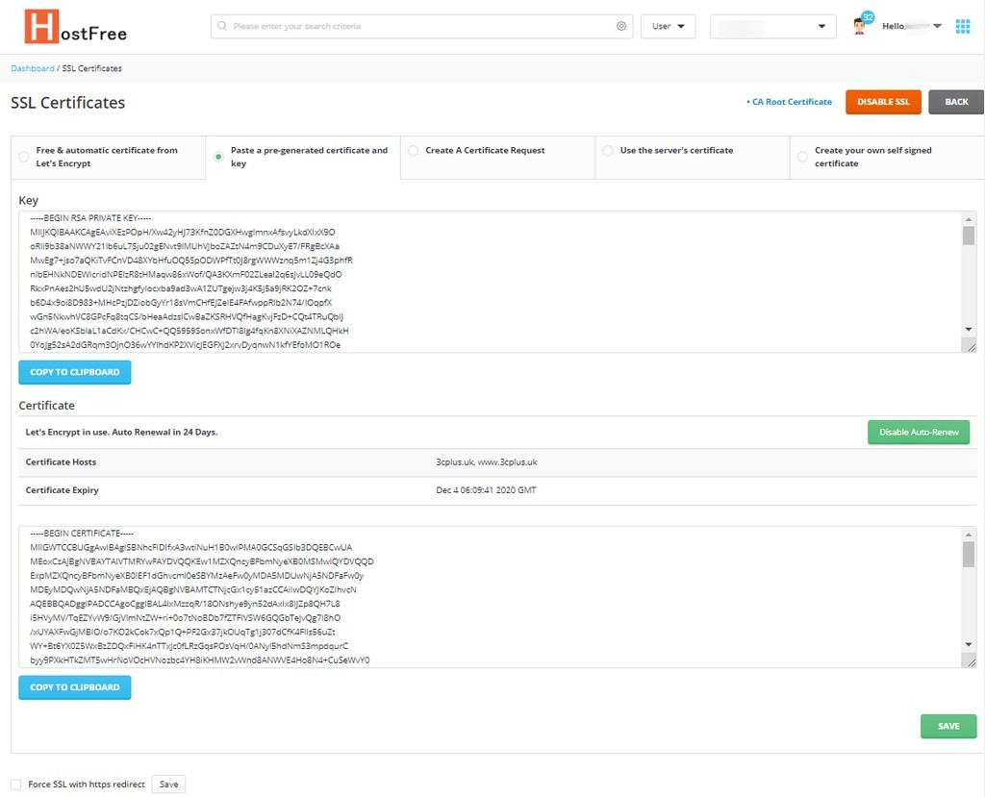985x797 pixels.
Task: Select free automatic Let's Encrypt certificate option
Action: (23, 157)
